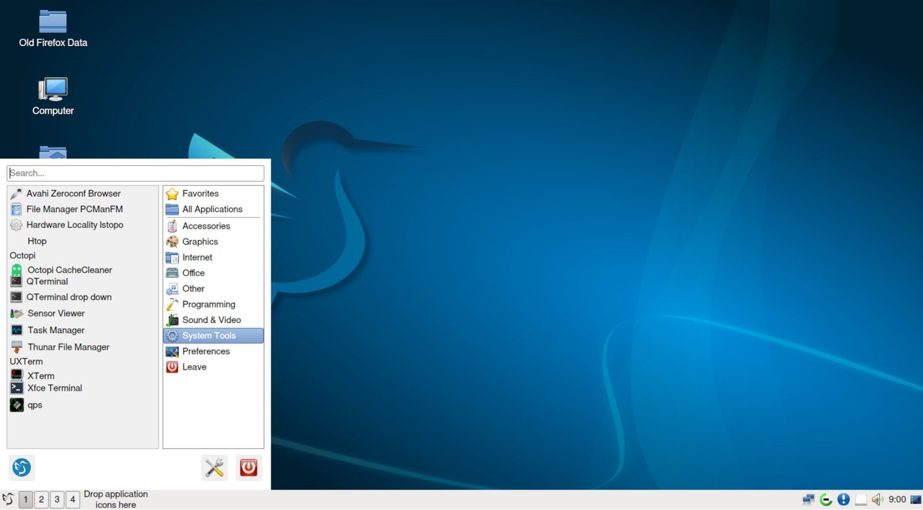Open settings via the wrench and screwdriver icon

215,467
